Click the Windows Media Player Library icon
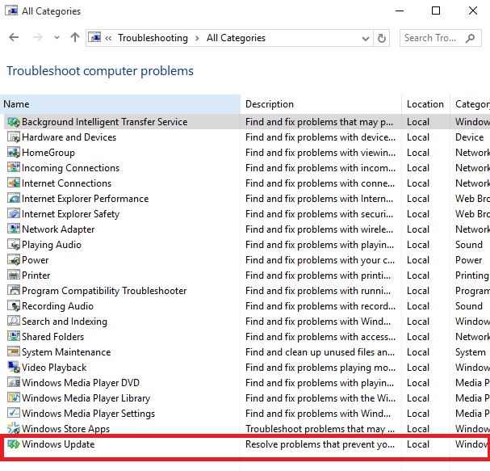This screenshot has height=471, width=490. pos(14,397)
